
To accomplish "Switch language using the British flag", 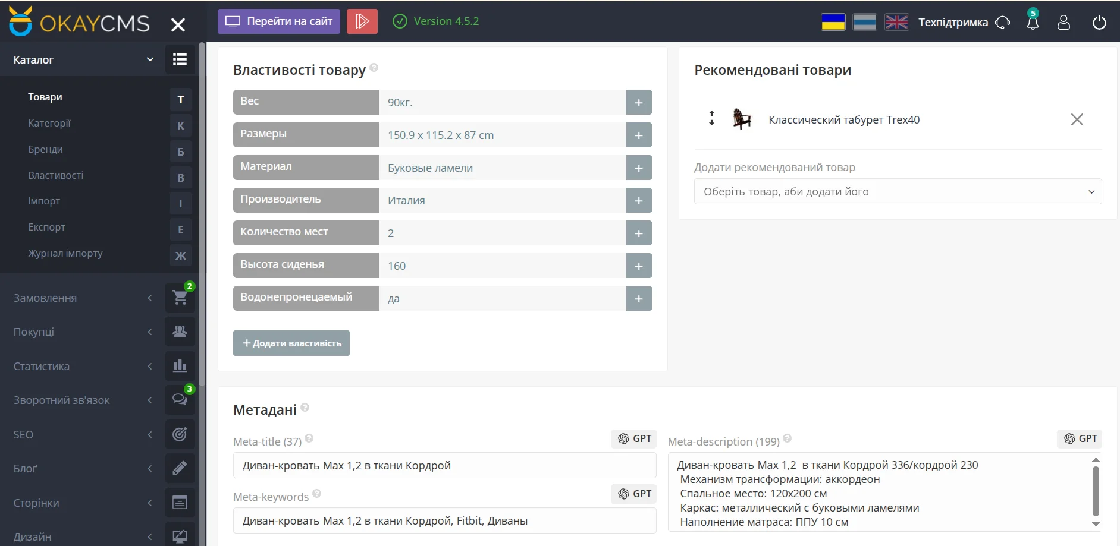I will [x=897, y=21].
